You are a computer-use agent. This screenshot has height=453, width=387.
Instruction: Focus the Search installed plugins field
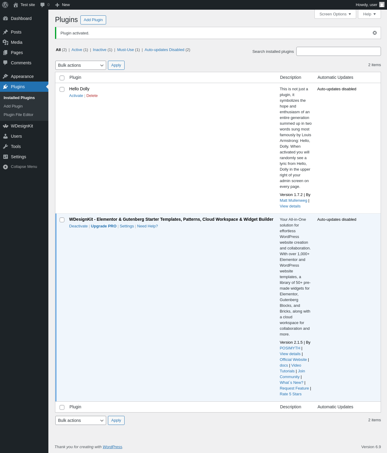pos(339,51)
